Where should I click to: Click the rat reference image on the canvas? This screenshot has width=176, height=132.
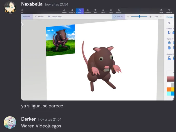[61, 40]
